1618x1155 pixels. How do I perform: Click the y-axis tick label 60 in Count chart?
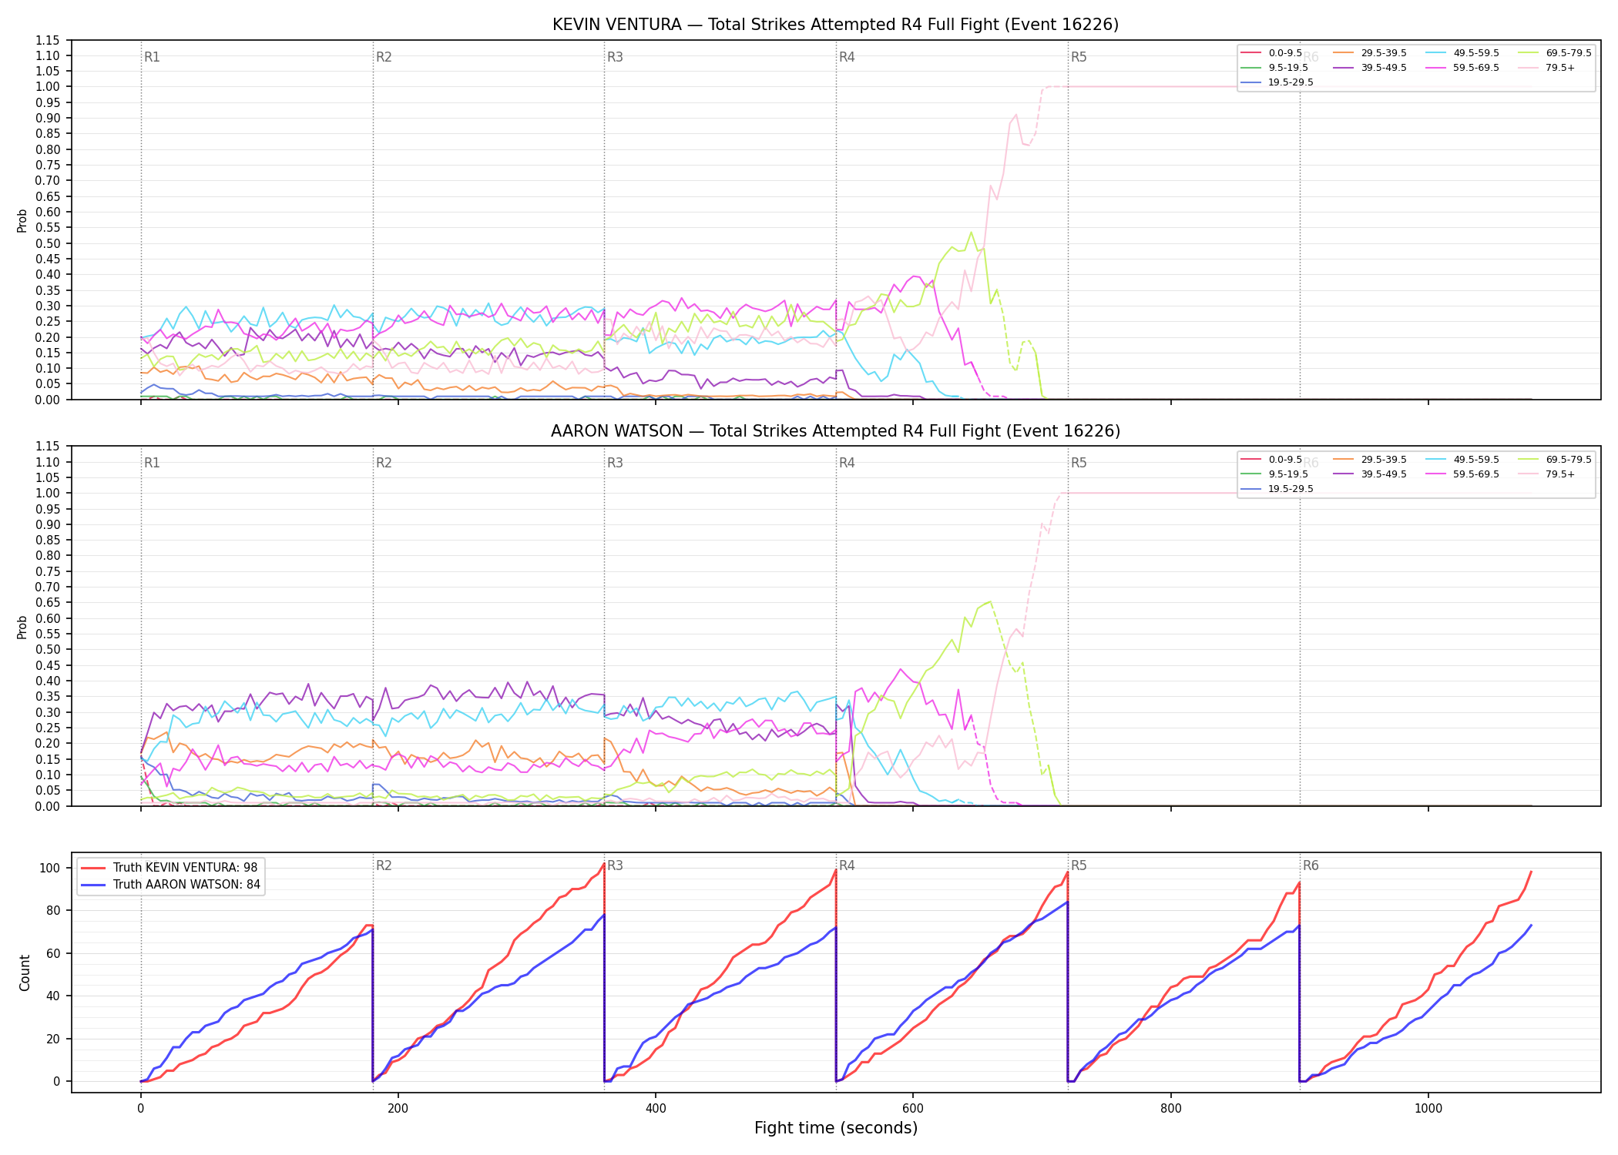[53, 953]
